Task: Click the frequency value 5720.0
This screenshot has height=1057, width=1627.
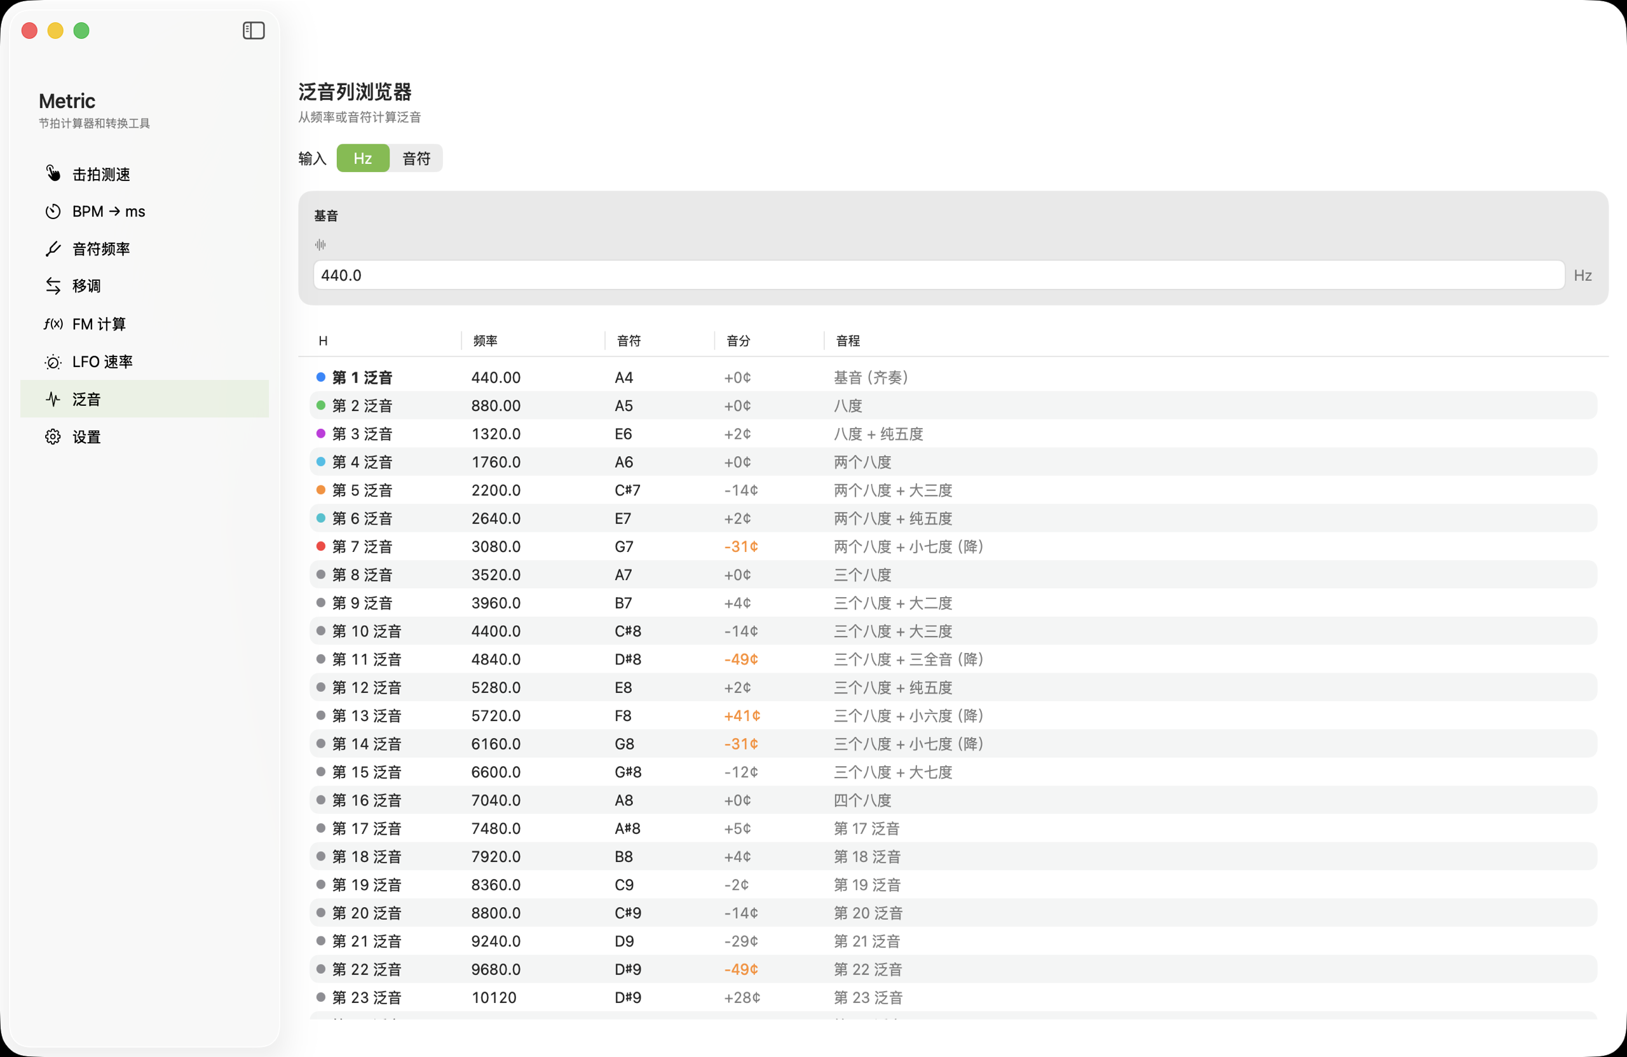Action: 496,716
